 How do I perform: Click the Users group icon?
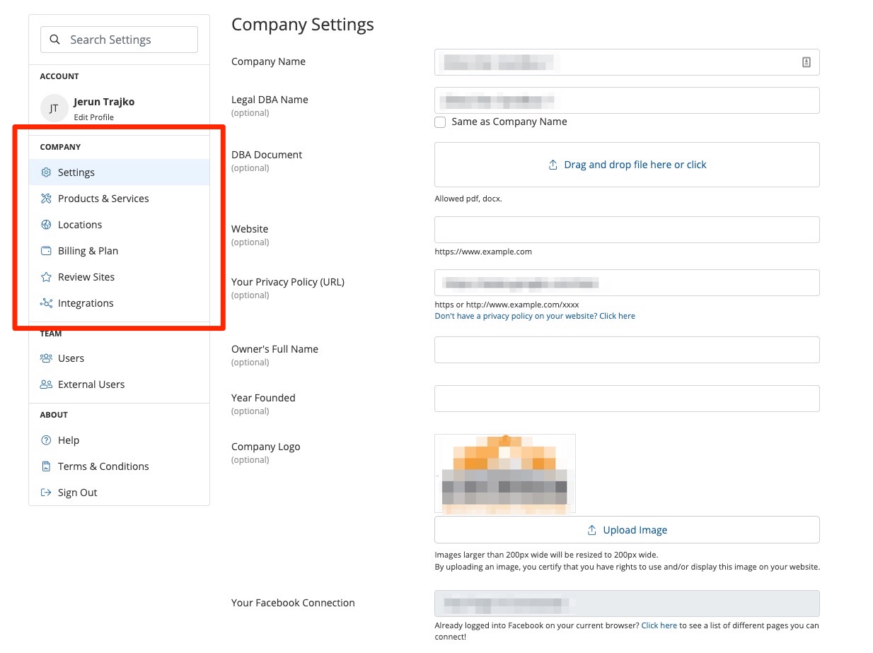click(x=46, y=358)
